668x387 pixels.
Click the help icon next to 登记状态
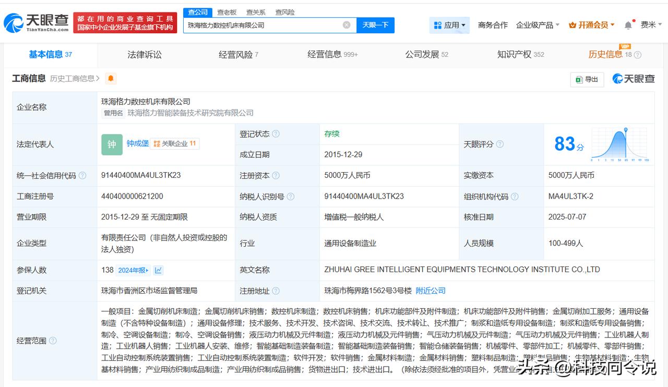(276, 134)
